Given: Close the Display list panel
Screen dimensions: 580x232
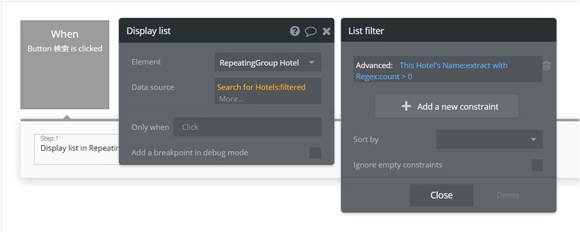Looking at the screenshot, I should point(326,32).
